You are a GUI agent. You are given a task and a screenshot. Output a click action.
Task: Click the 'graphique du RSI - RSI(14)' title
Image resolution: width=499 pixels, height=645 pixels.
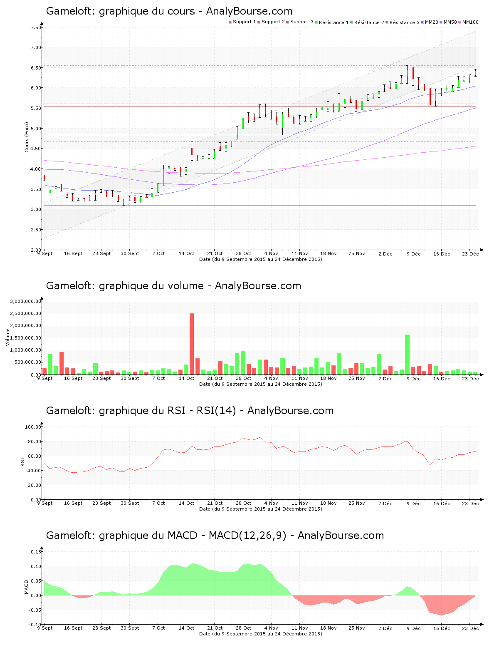click(x=190, y=411)
